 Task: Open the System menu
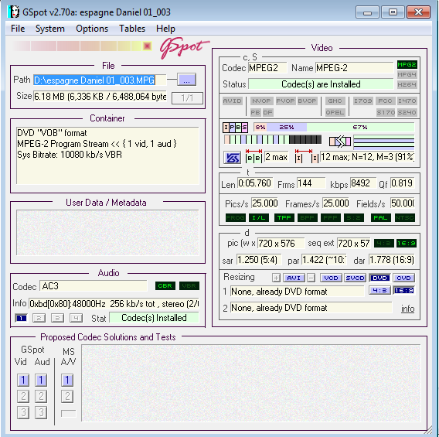click(x=49, y=29)
